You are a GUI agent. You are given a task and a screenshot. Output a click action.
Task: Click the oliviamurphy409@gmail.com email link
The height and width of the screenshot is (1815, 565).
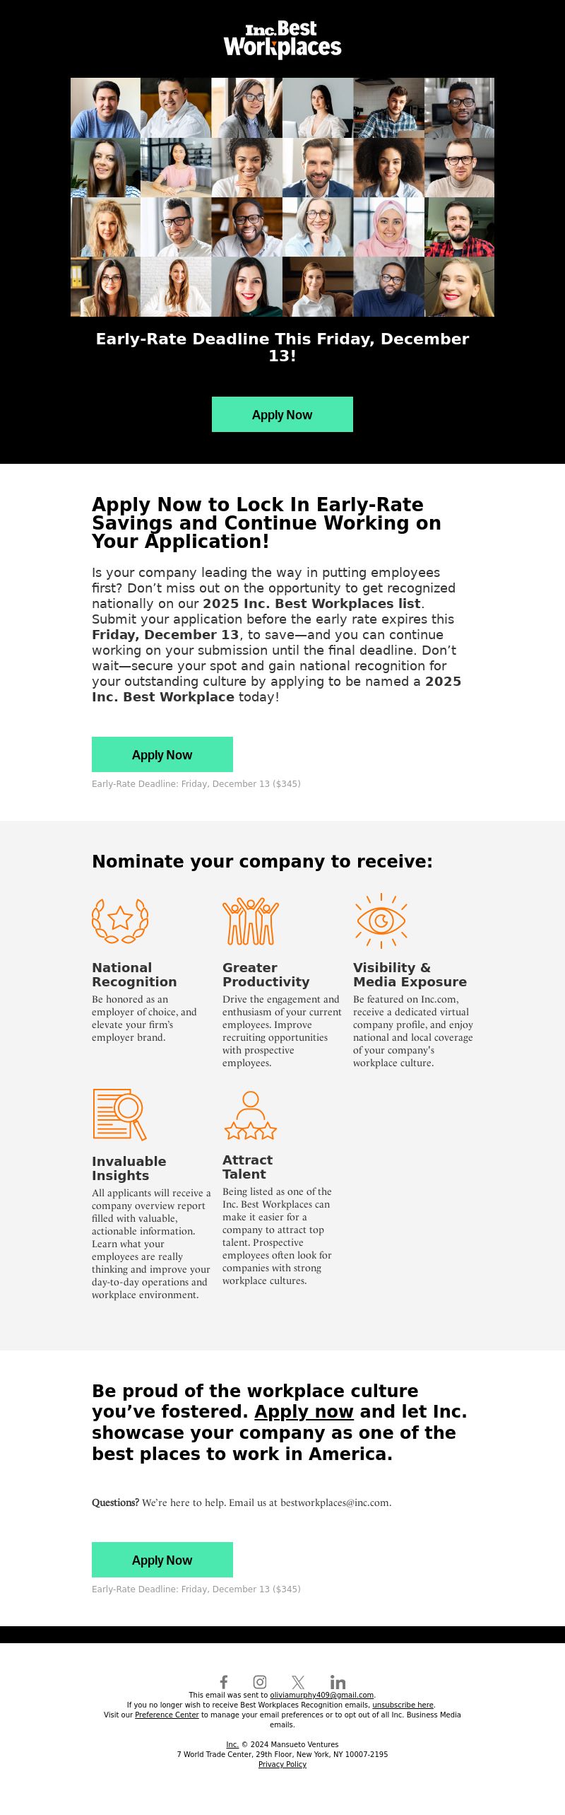[322, 1695]
